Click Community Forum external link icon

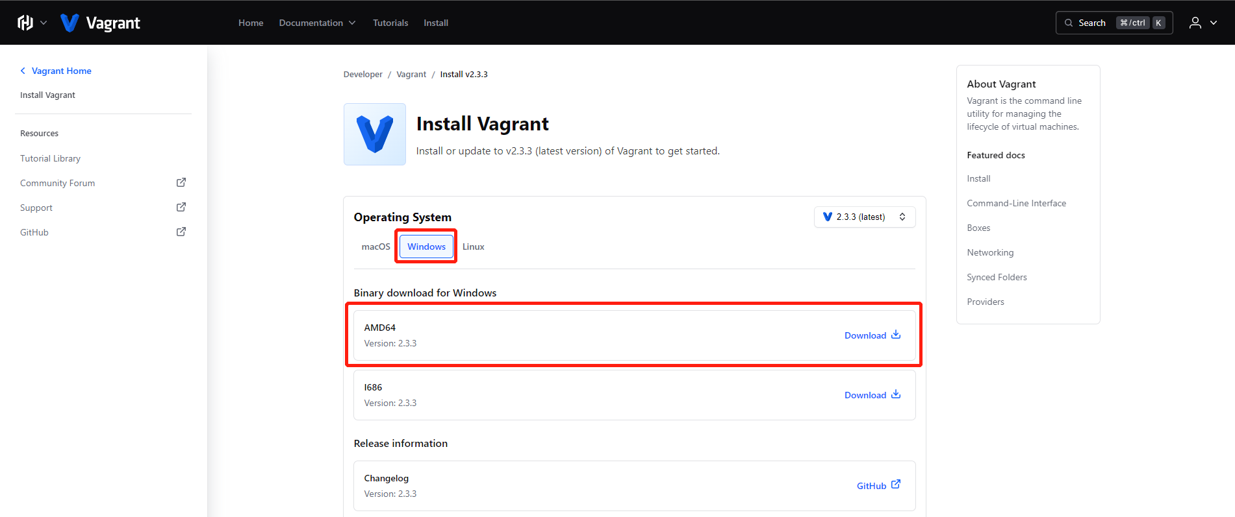pyautogui.click(x=181, y=183)
